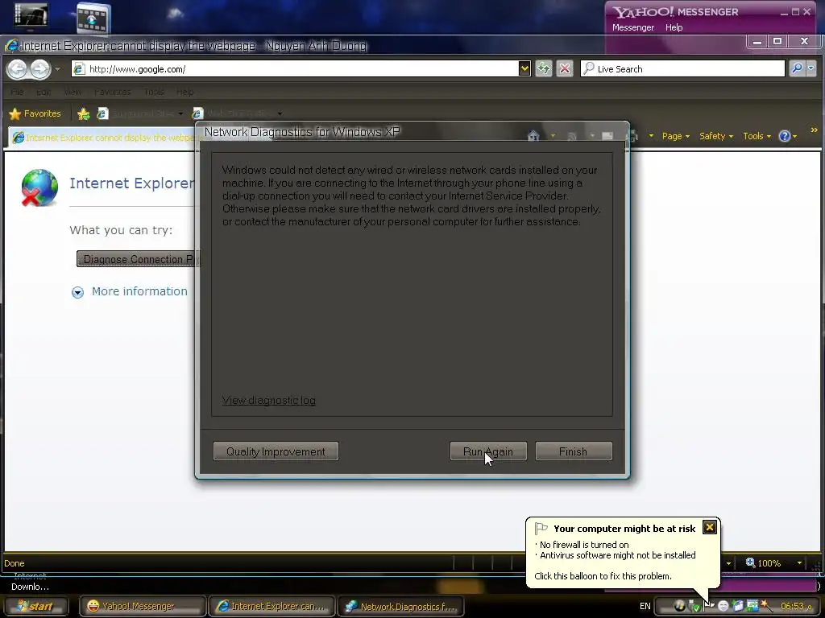
Task: Switch to Yahoo! Messenger taskbar button
Action: [143, 607]
